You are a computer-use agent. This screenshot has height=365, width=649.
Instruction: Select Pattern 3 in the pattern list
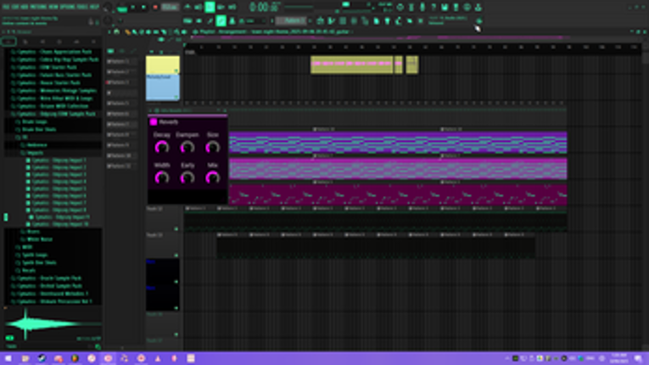[120, 82]
